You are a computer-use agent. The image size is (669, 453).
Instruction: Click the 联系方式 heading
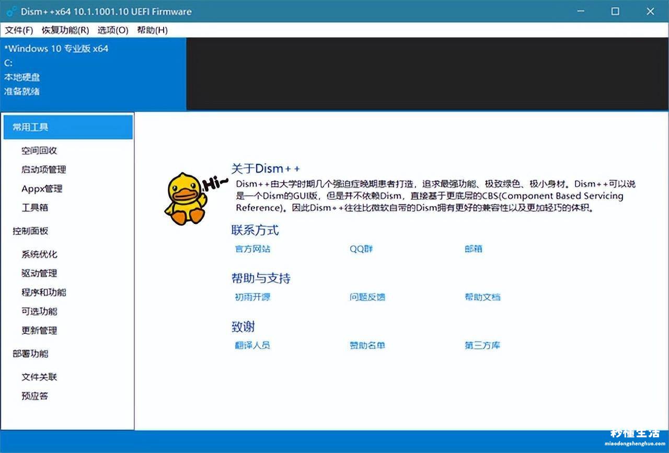[x=255, y=230]
